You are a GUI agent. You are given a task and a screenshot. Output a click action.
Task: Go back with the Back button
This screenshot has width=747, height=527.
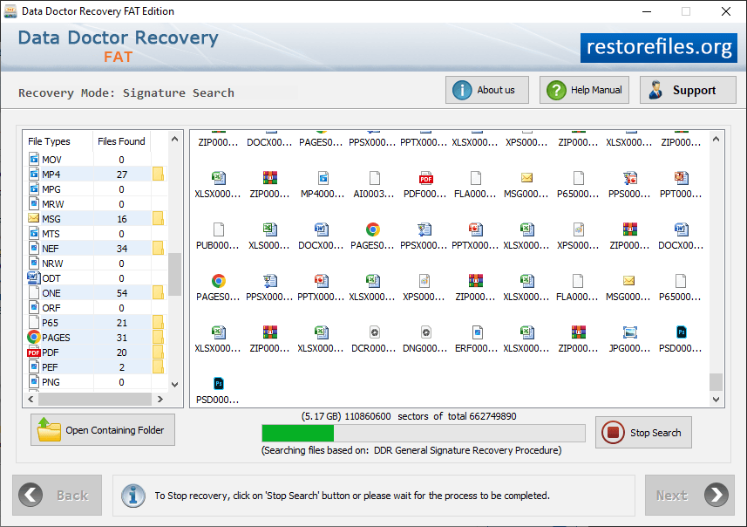click(x=58, y=495)
